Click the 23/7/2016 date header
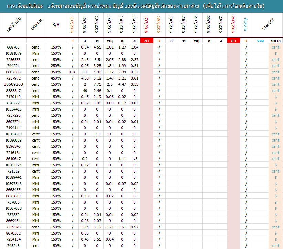This screenshot has height=249, width=283. pyautogui.click(x=221, y=25)
